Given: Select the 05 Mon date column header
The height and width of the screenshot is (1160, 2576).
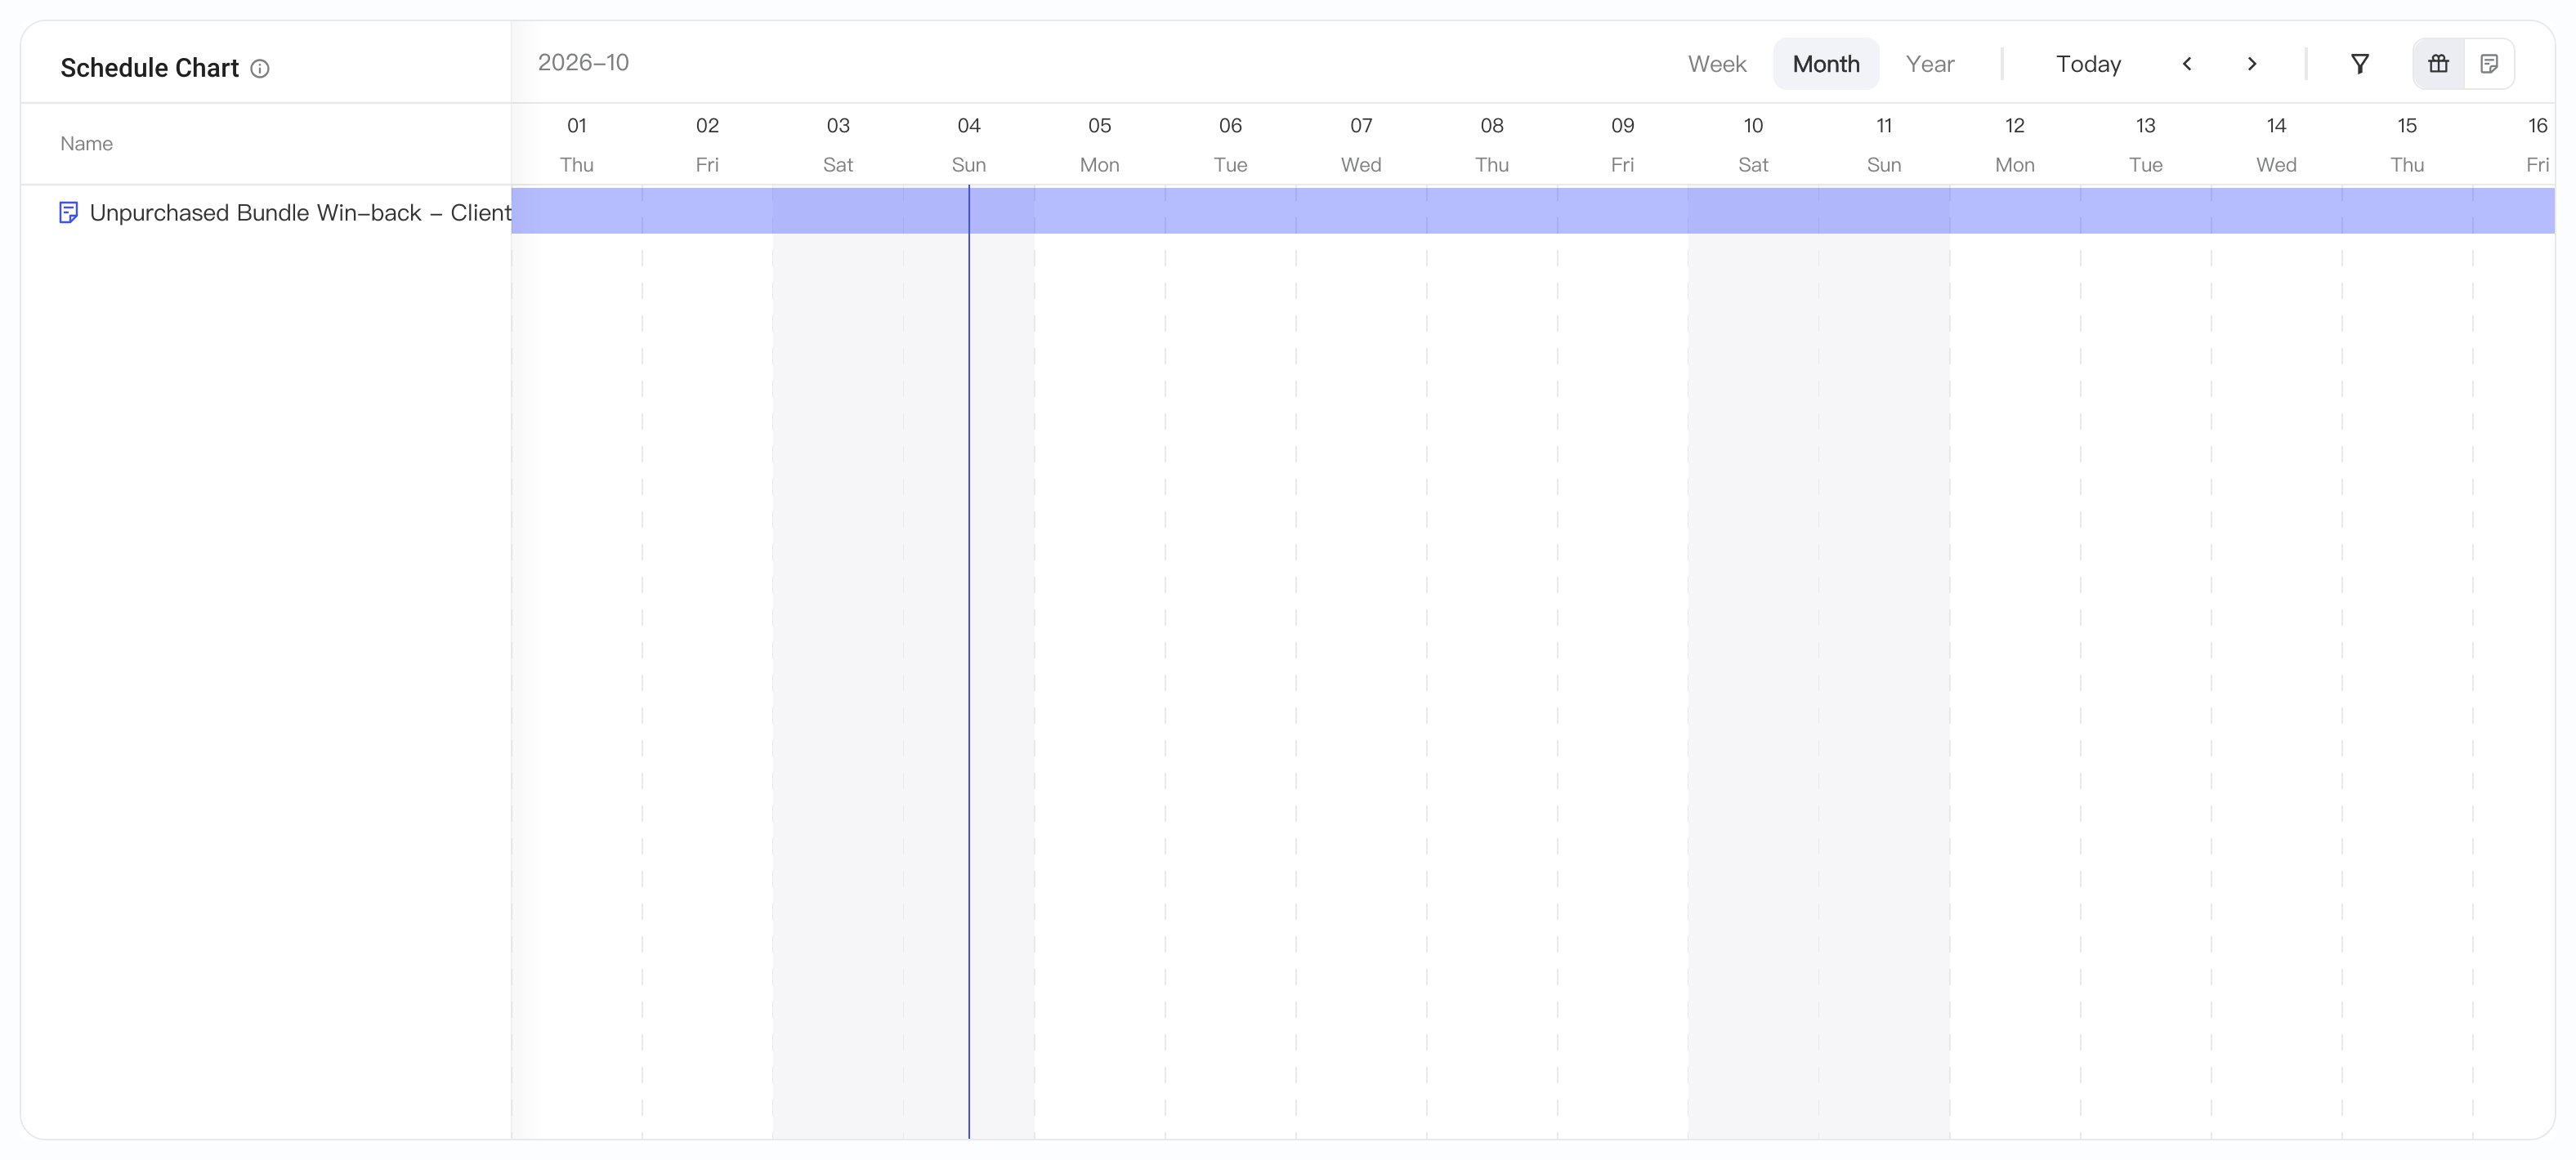Looking at the screenshot, I should click(x=1100, y=145).
